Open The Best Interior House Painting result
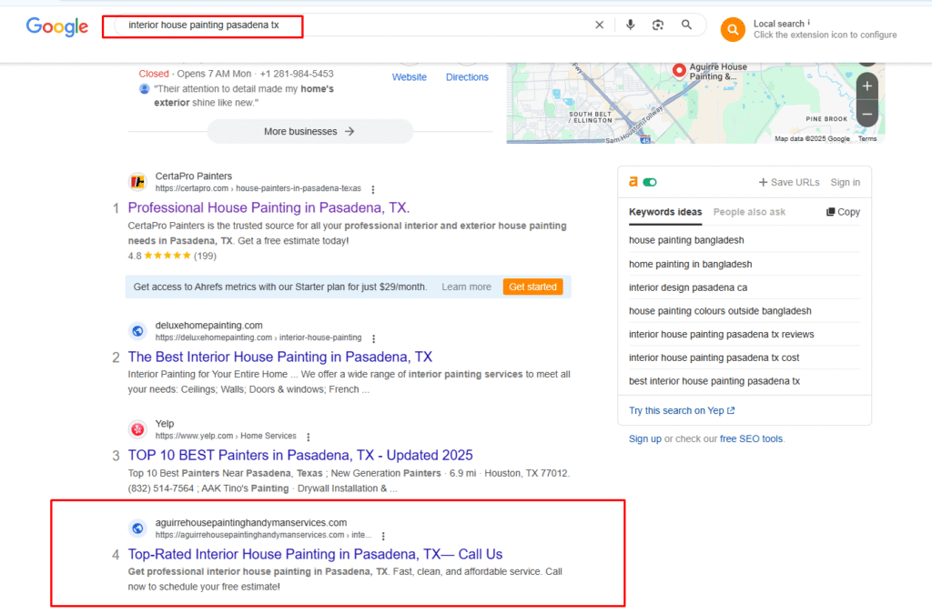Image resolution: width=932 pixels, height=614 pixels. (280, 357)
